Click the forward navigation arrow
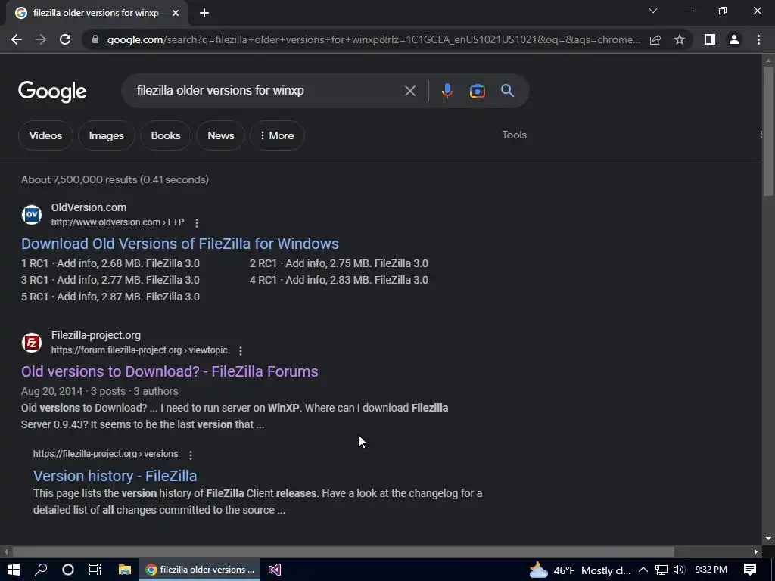This screenshot has width=775, height=581. pyautogui.click(x=41, y=39)
